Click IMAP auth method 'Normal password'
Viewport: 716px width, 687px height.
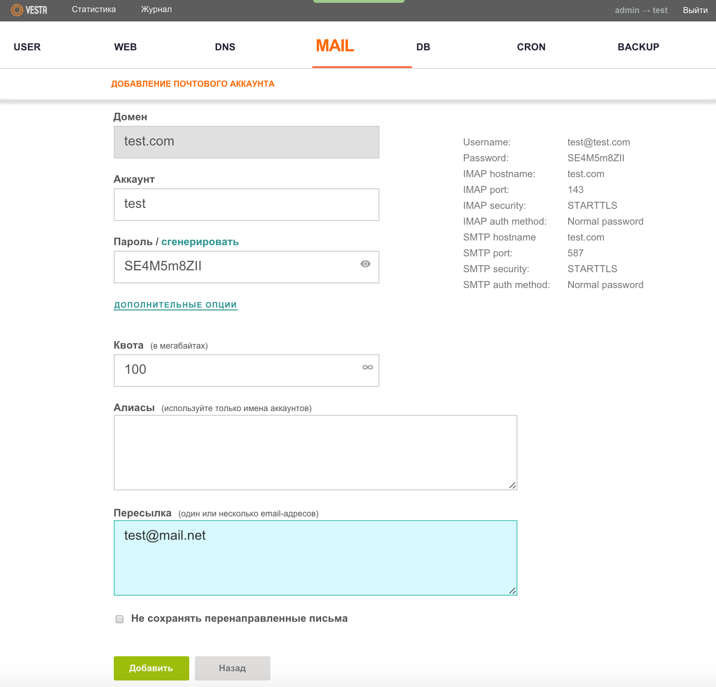[x=605, y=221]
